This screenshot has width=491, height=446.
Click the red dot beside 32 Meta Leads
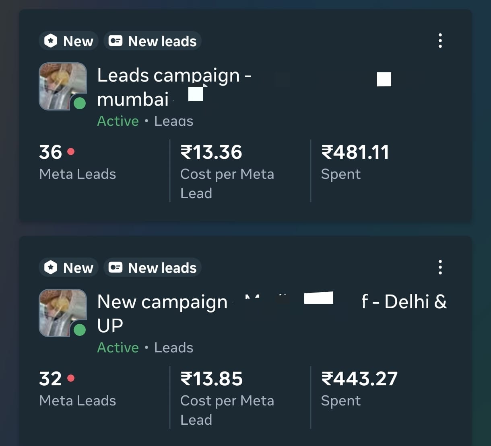[x=71, y=378]
